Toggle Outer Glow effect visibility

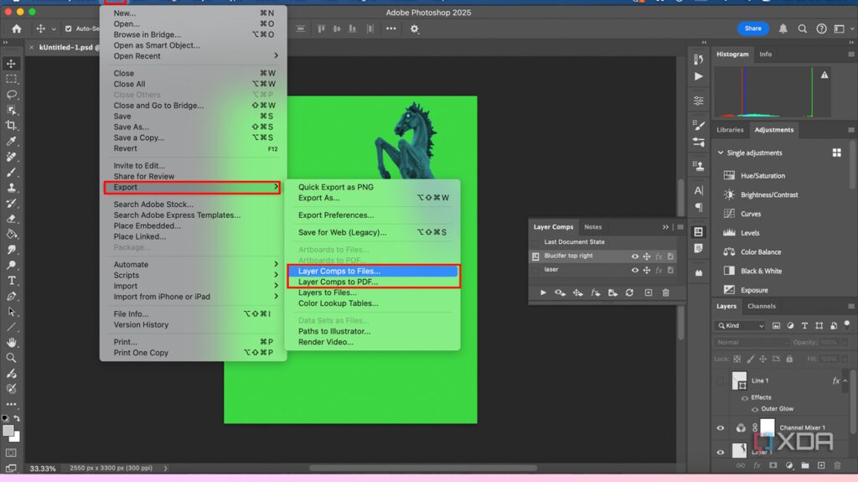(755, 409)
